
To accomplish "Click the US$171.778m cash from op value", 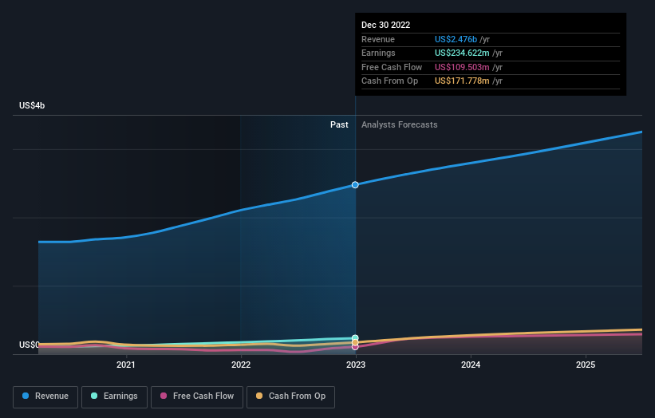I will [462, 81].
